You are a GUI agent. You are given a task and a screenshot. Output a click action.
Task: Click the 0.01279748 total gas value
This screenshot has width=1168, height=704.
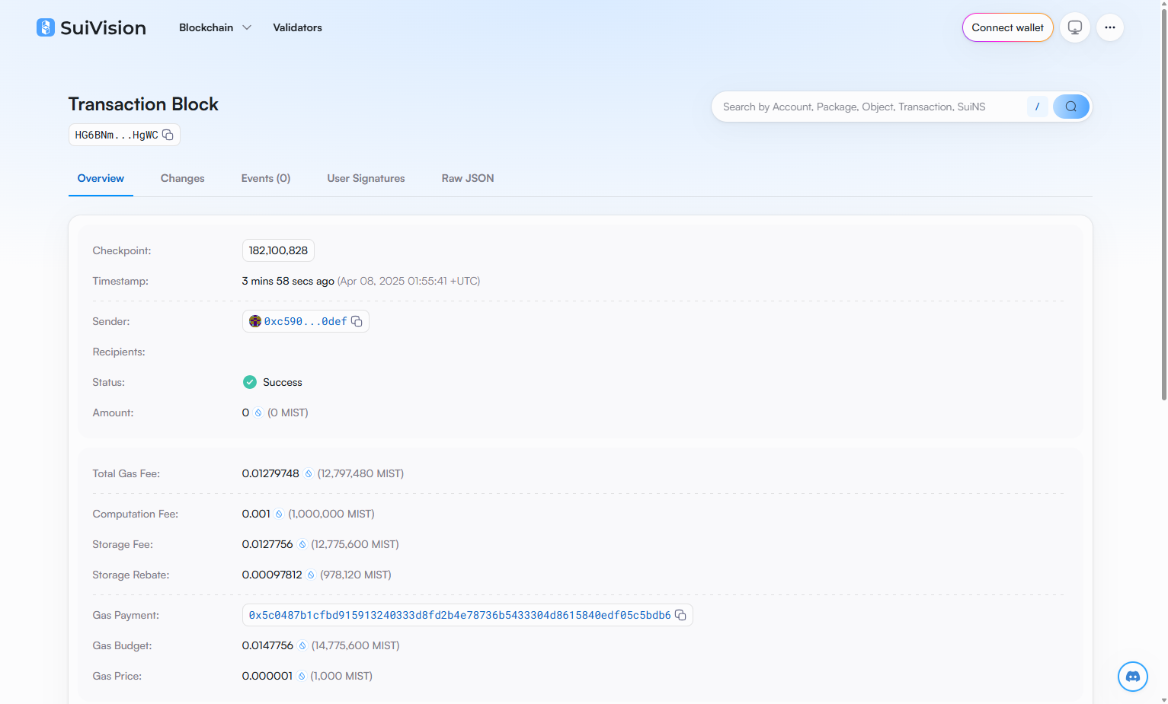[270, 473]
